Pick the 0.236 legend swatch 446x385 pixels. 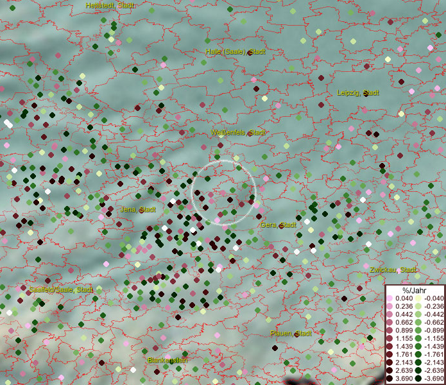point(390,306)
